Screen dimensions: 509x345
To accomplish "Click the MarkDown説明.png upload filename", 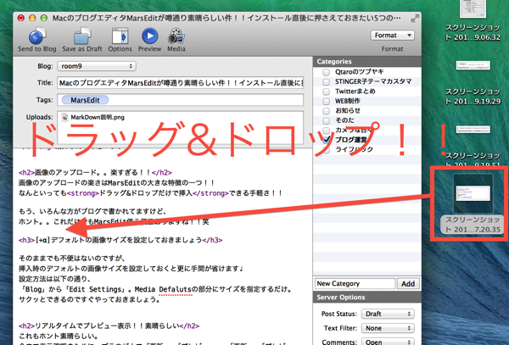I will tap(98, 117).
